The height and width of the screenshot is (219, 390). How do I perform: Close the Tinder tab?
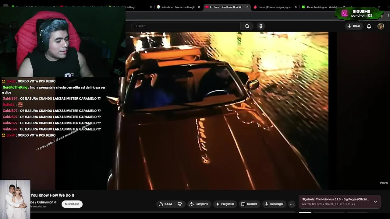[296, 7]
